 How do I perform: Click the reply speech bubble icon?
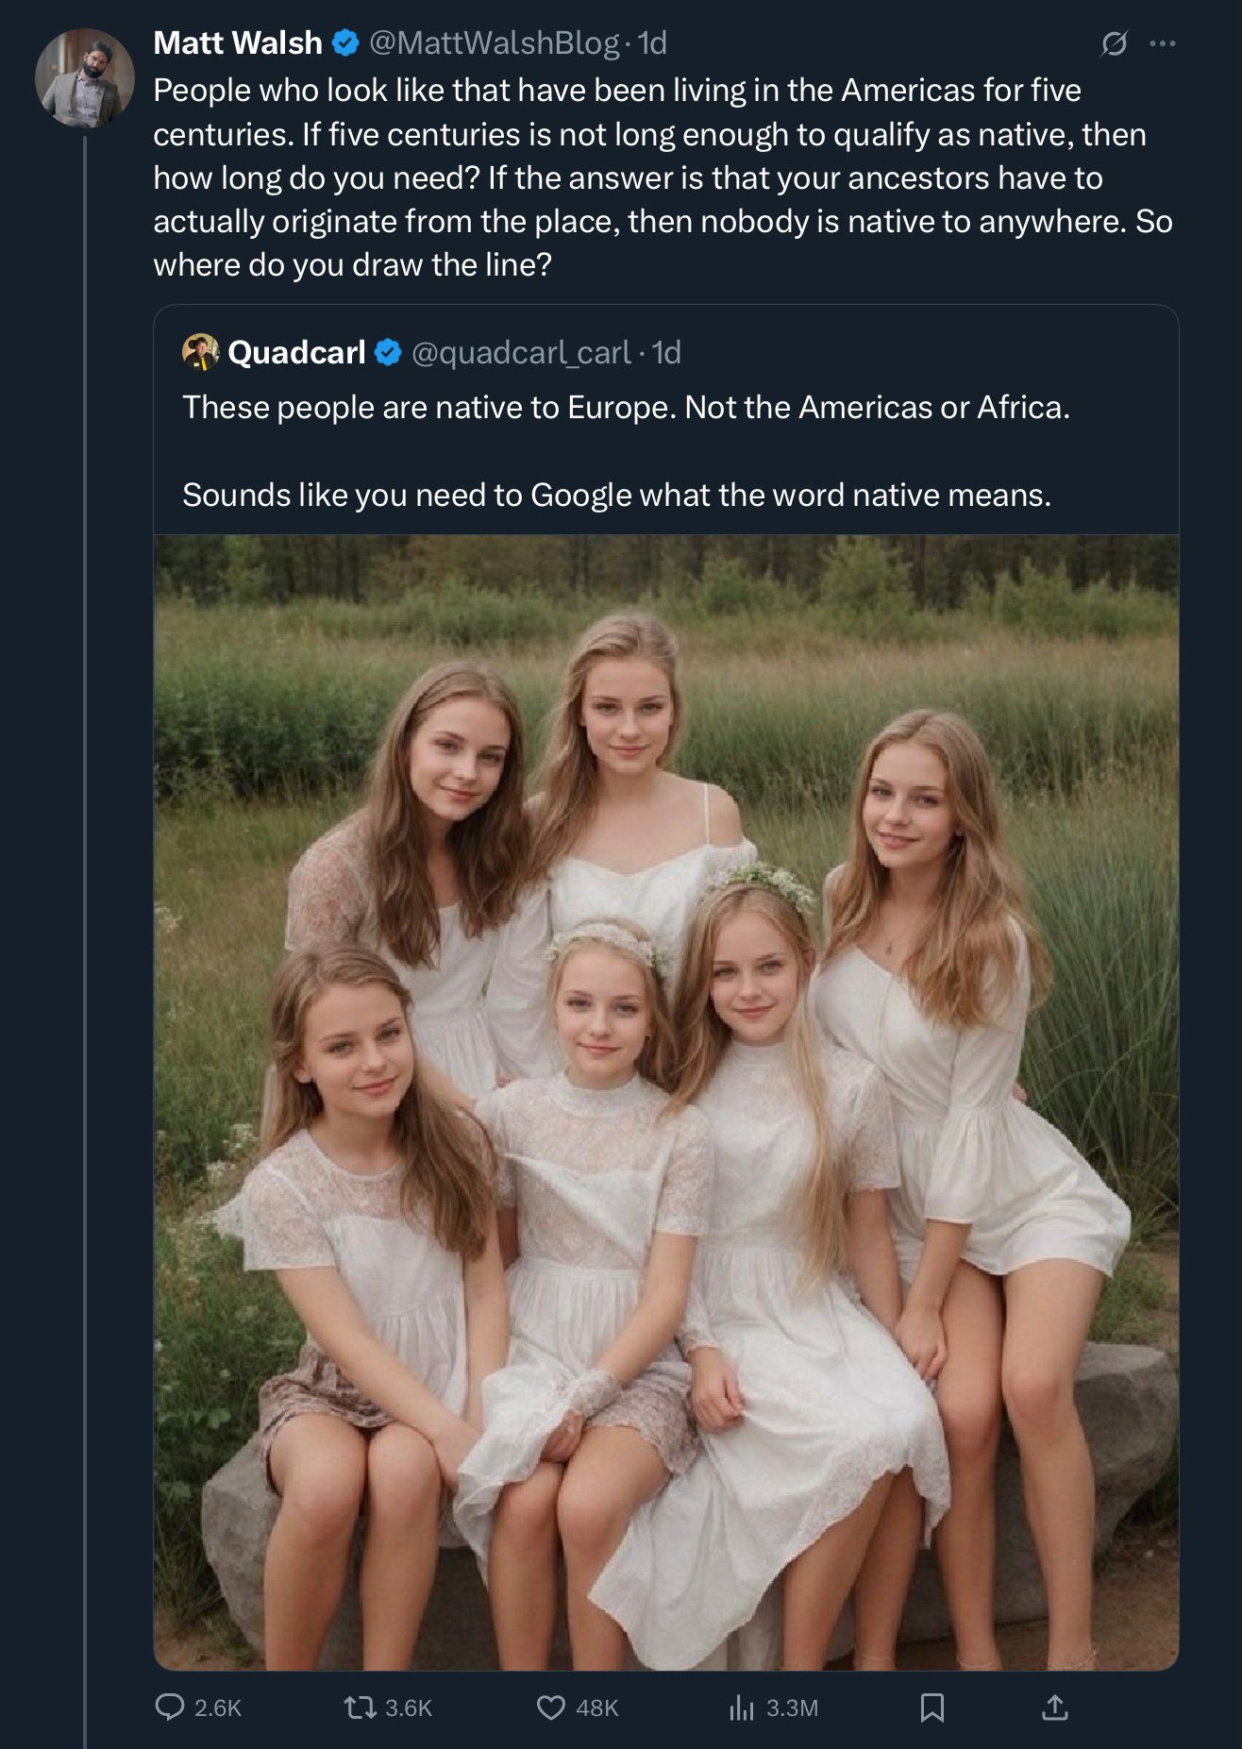[170, 1707]
